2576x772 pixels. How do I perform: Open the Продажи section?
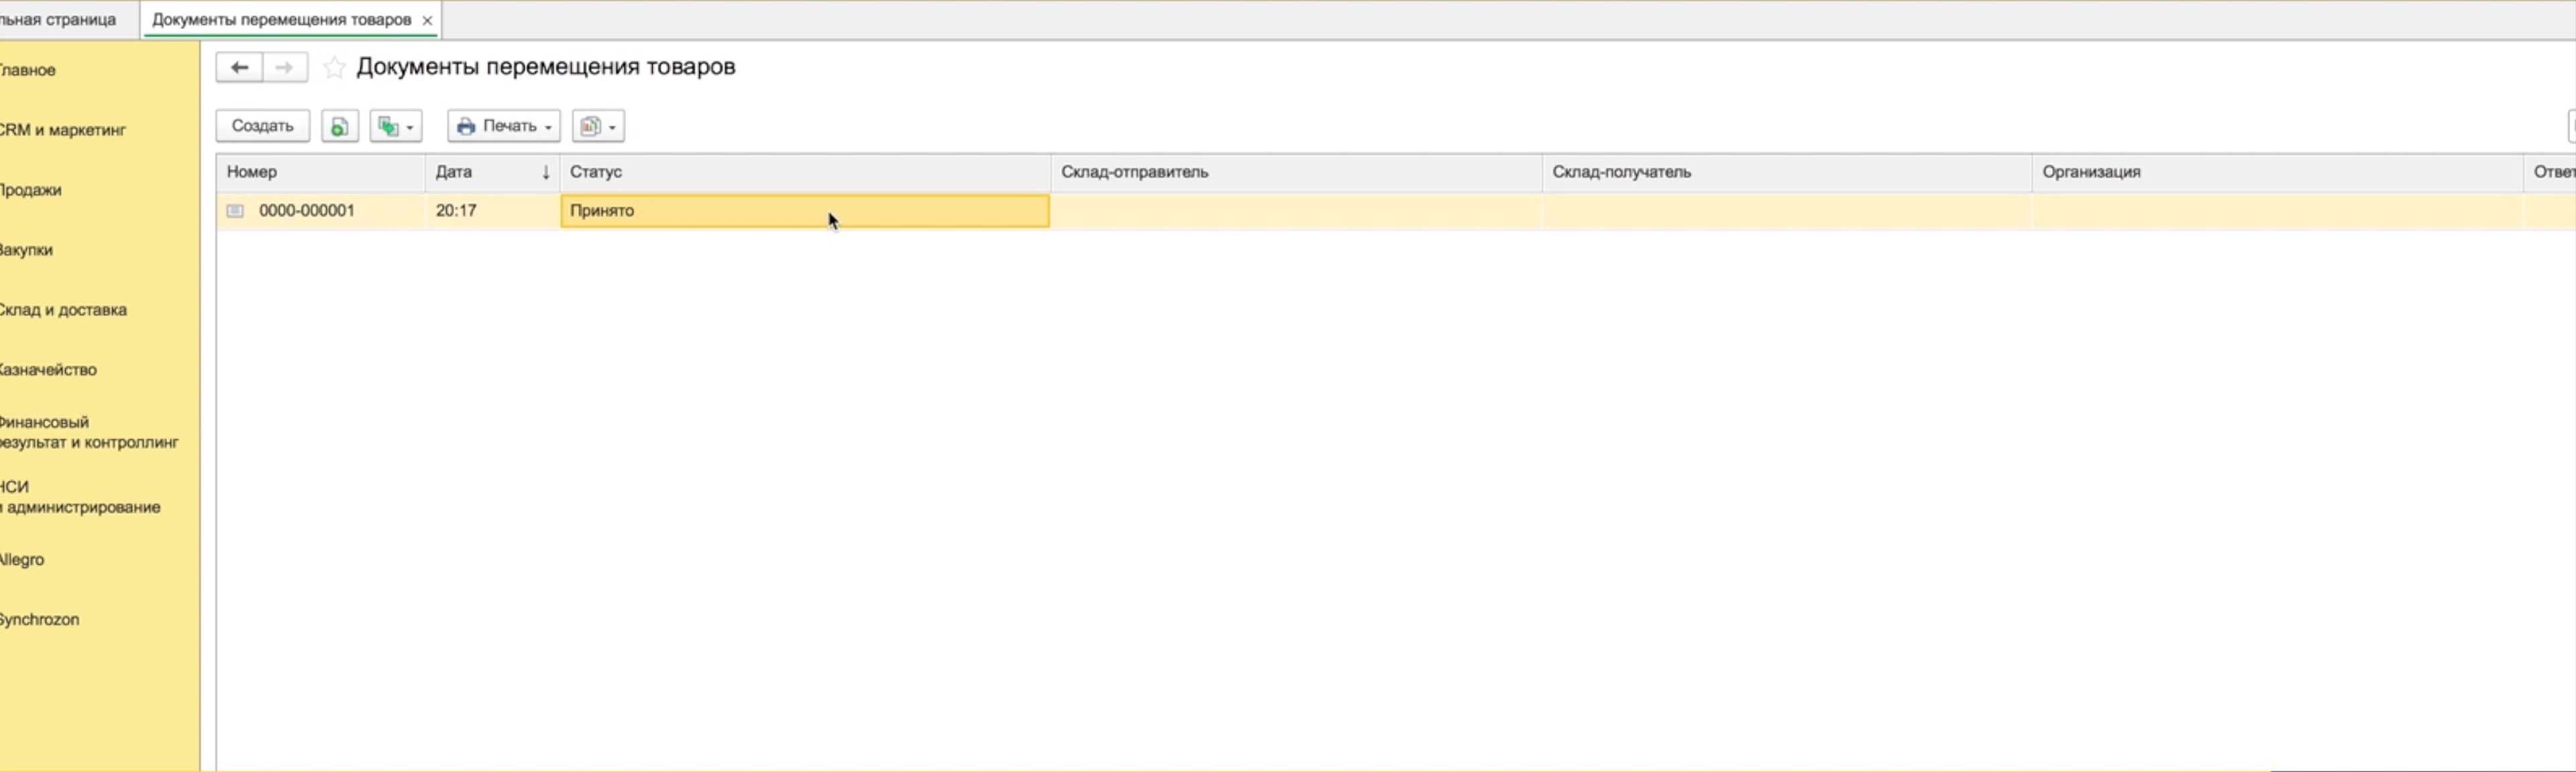pyautogui.click(x=31, y=190)
